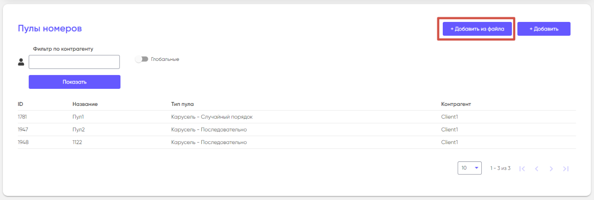
Task: Open the "Пул2" pool link
Action: click(78, 129)
